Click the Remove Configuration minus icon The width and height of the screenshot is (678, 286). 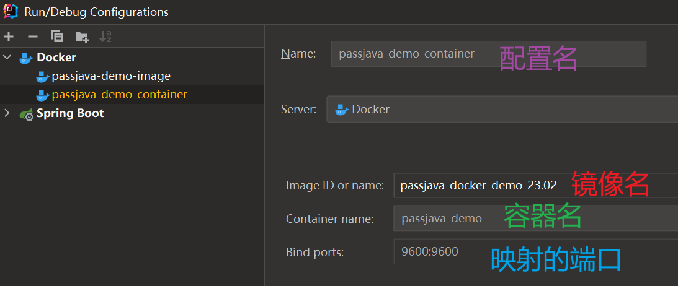coord(33,37)
